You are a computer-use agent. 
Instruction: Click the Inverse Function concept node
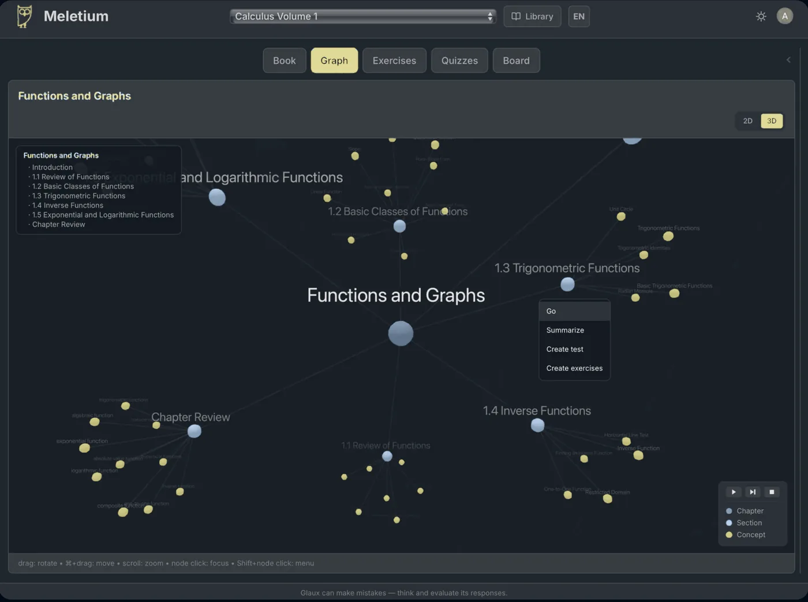click(x=638, y=455)
